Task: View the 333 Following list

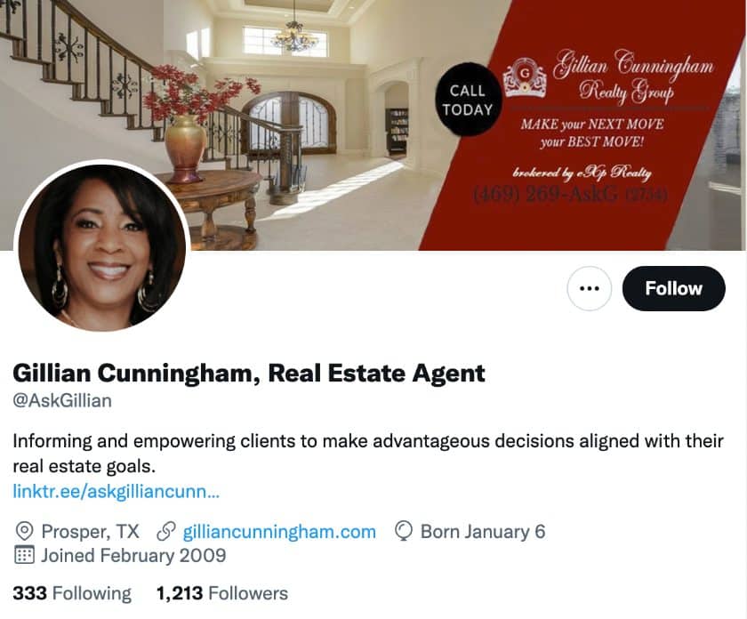Action: point(72,593)
